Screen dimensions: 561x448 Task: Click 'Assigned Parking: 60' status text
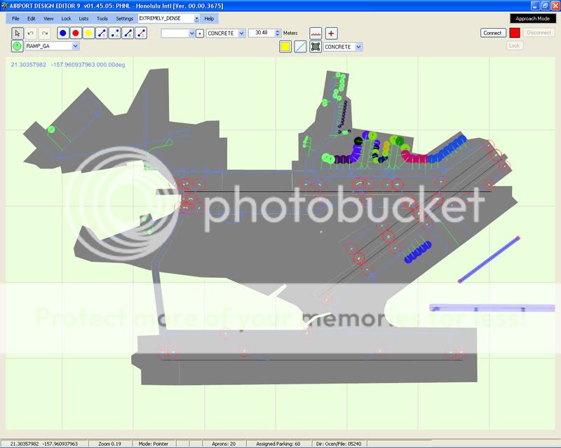278,444
